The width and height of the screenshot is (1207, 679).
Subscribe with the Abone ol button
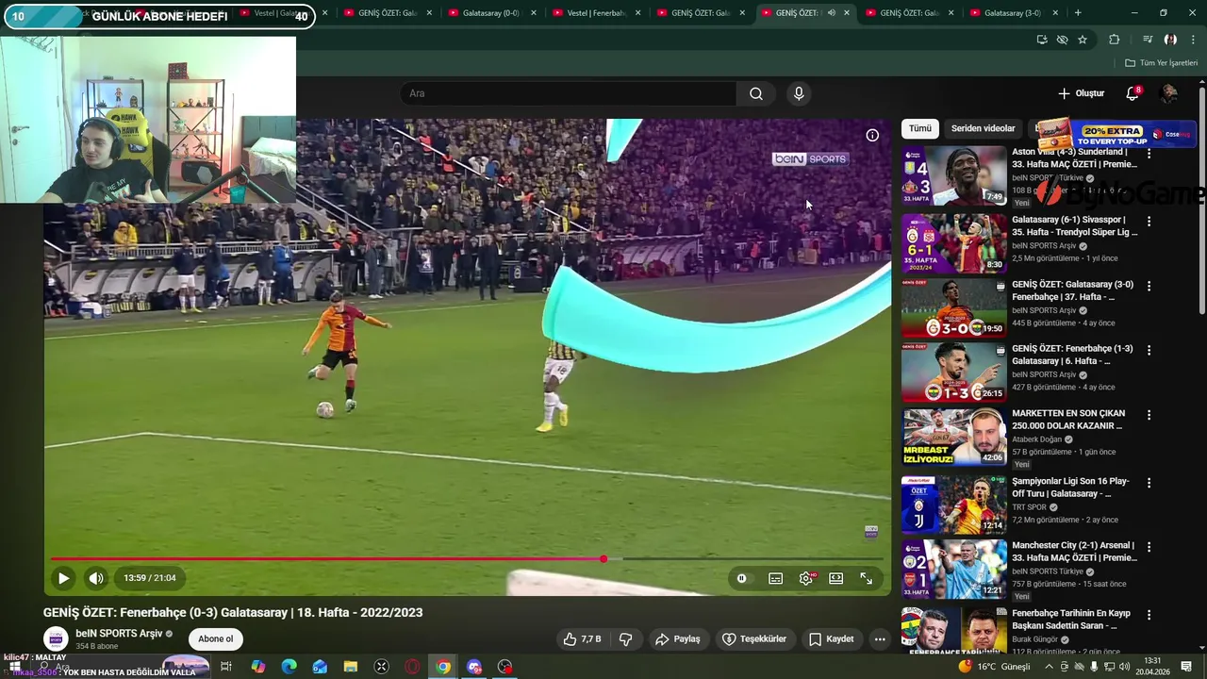[215, 638]
